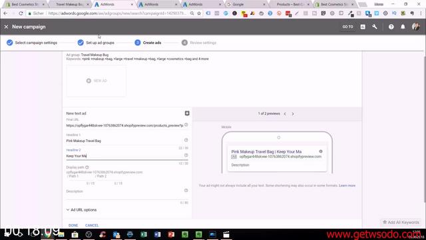Click the info icon in the mobile ad preview

pyautogui.click(x=321, y=151)
